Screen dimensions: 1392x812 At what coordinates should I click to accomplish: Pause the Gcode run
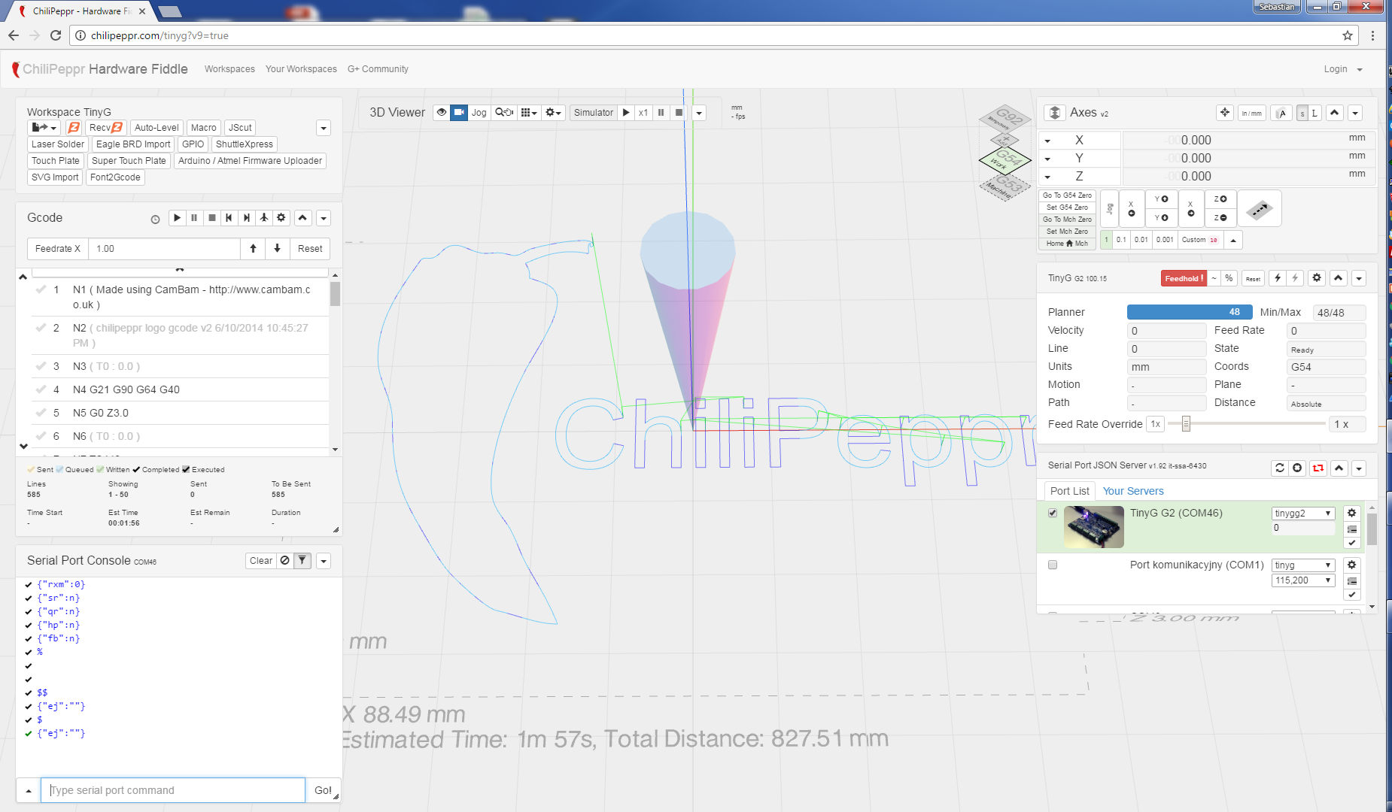(x=194, y=218)
